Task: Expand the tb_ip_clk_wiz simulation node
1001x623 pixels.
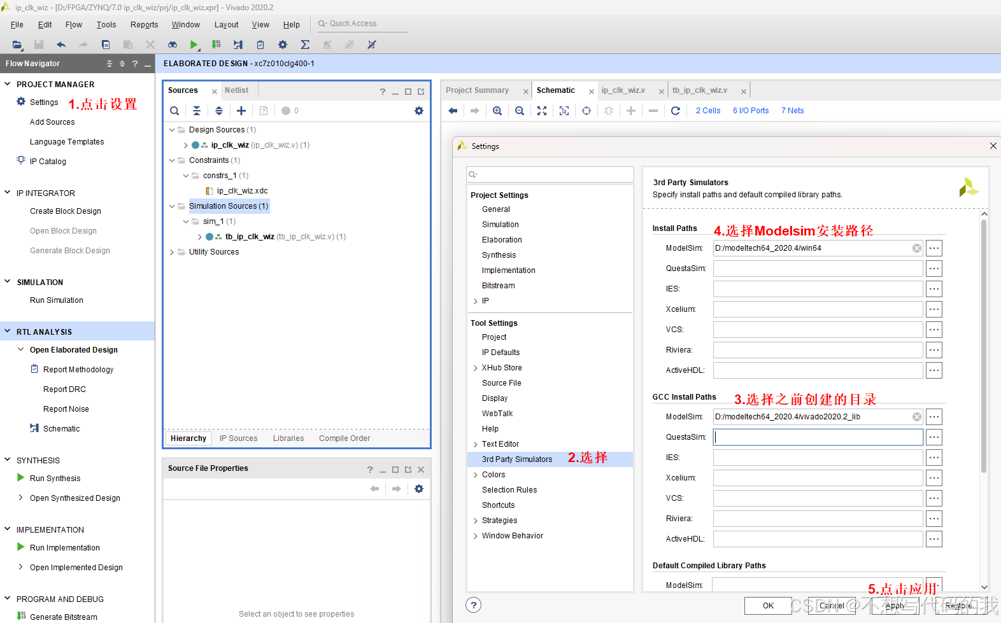Action: (x=200, y=237)
